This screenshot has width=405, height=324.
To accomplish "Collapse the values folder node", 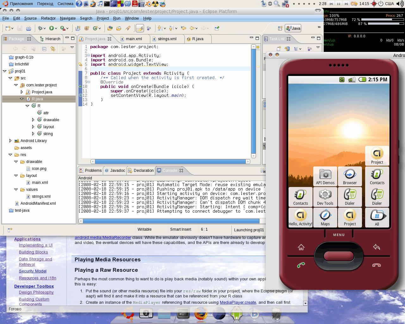I will click(x=16, y=190).
